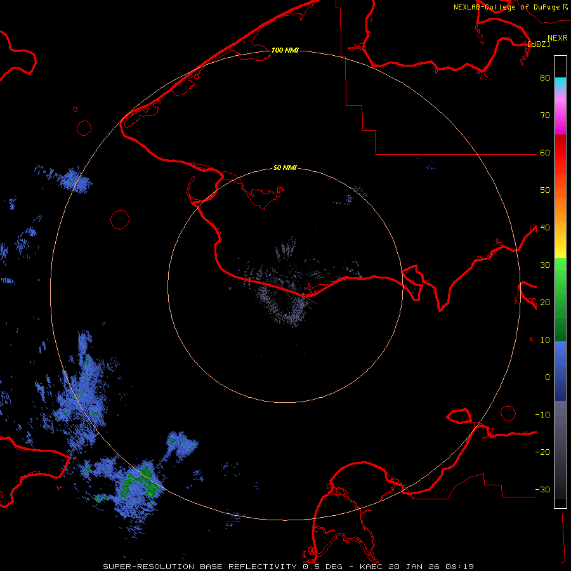
Task: Click the 10 value on the dBZ scale
Action: 545,340
